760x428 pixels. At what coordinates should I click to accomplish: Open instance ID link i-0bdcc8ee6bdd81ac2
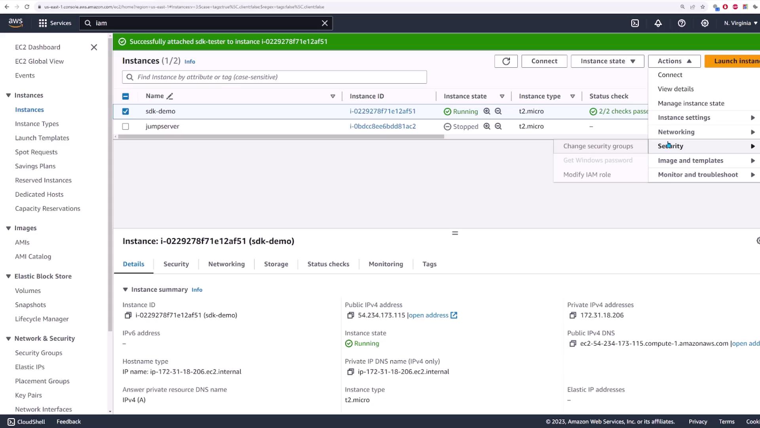382,126
